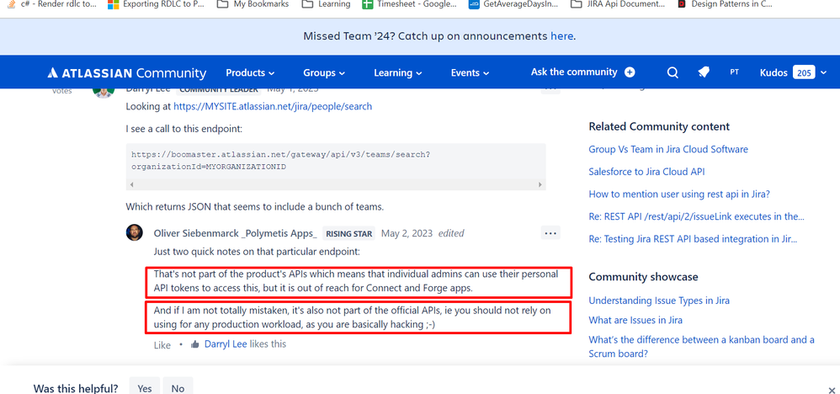Expand the Learning menu in the blue header

coord(398,73)
